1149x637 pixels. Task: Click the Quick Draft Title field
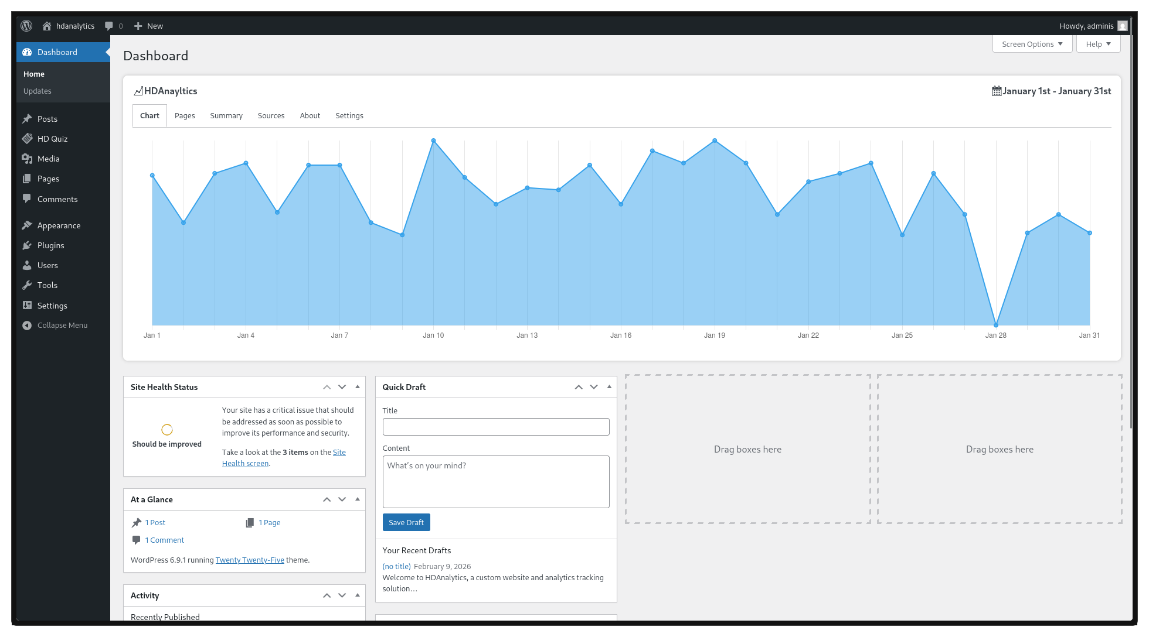pyautogui.click(x=495, y=427)
